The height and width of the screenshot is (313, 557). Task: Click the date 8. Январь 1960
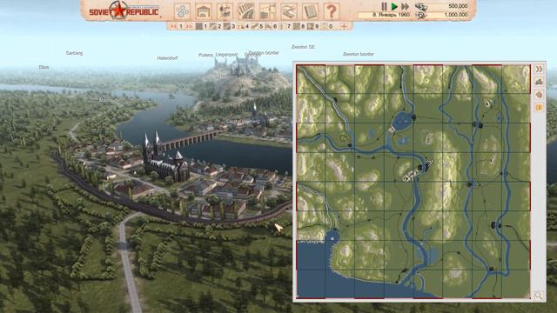click(x=391, y=15)
